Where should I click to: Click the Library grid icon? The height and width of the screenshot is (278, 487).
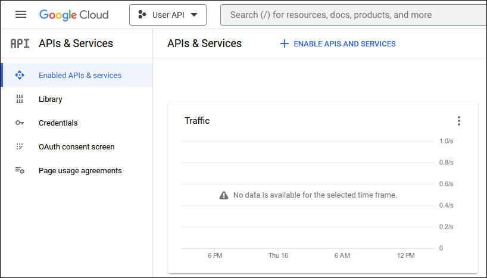pyautogui.click(x=20, y=99)
